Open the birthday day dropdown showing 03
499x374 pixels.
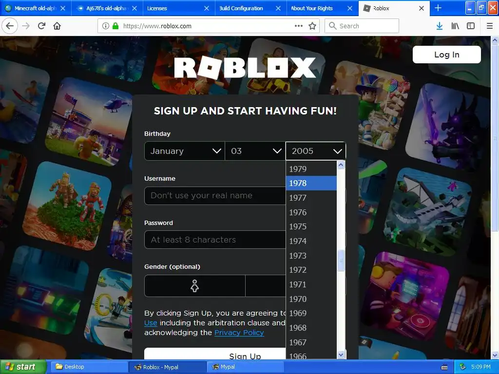[255, 151]
